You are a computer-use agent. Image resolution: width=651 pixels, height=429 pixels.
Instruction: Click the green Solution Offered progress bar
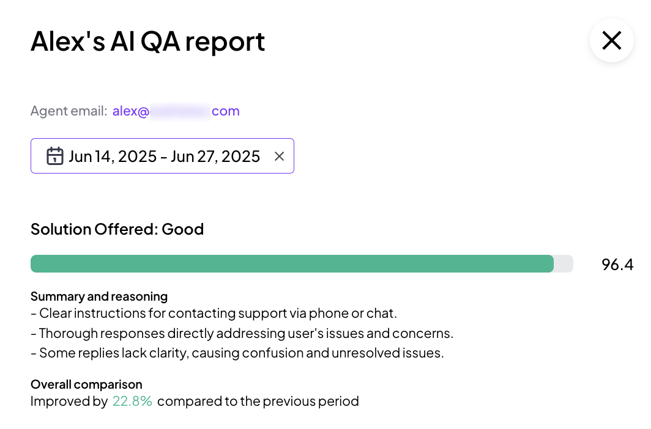pos(292,263)
